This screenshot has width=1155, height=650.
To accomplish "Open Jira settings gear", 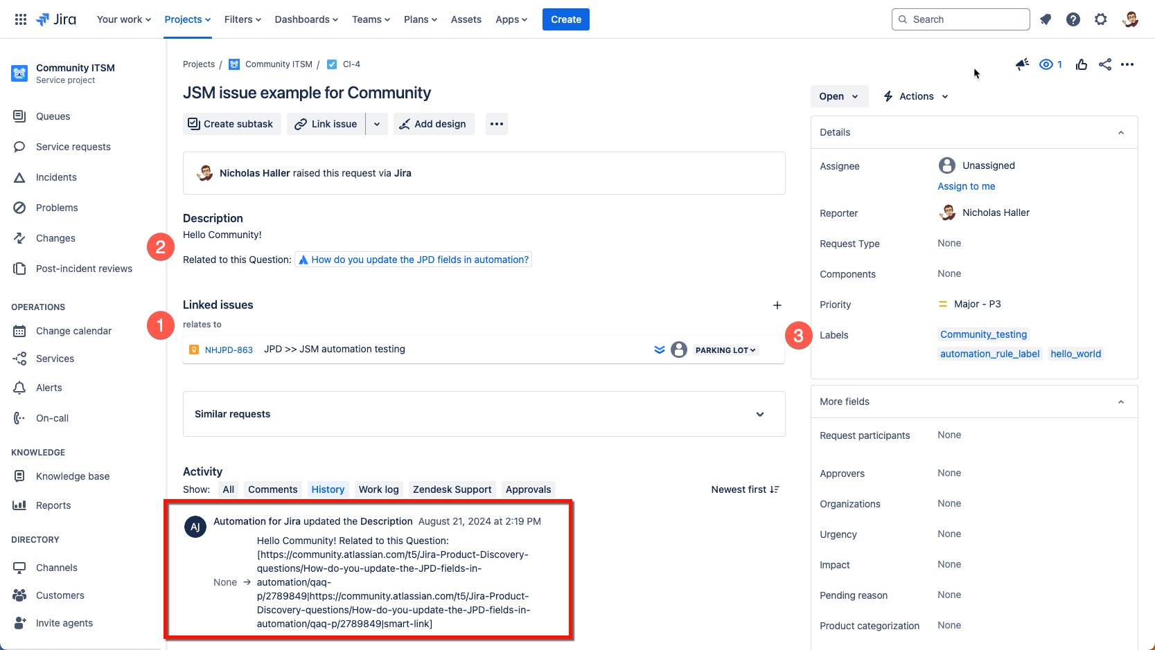I will 1101,19.
